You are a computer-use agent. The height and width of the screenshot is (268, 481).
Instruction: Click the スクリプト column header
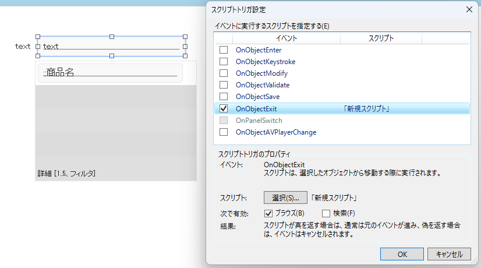[x=381, y=38]
